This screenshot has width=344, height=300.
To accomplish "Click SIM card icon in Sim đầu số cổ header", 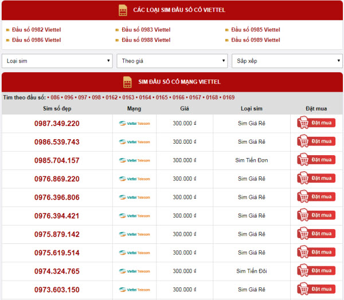I will (x=127, y=82).
